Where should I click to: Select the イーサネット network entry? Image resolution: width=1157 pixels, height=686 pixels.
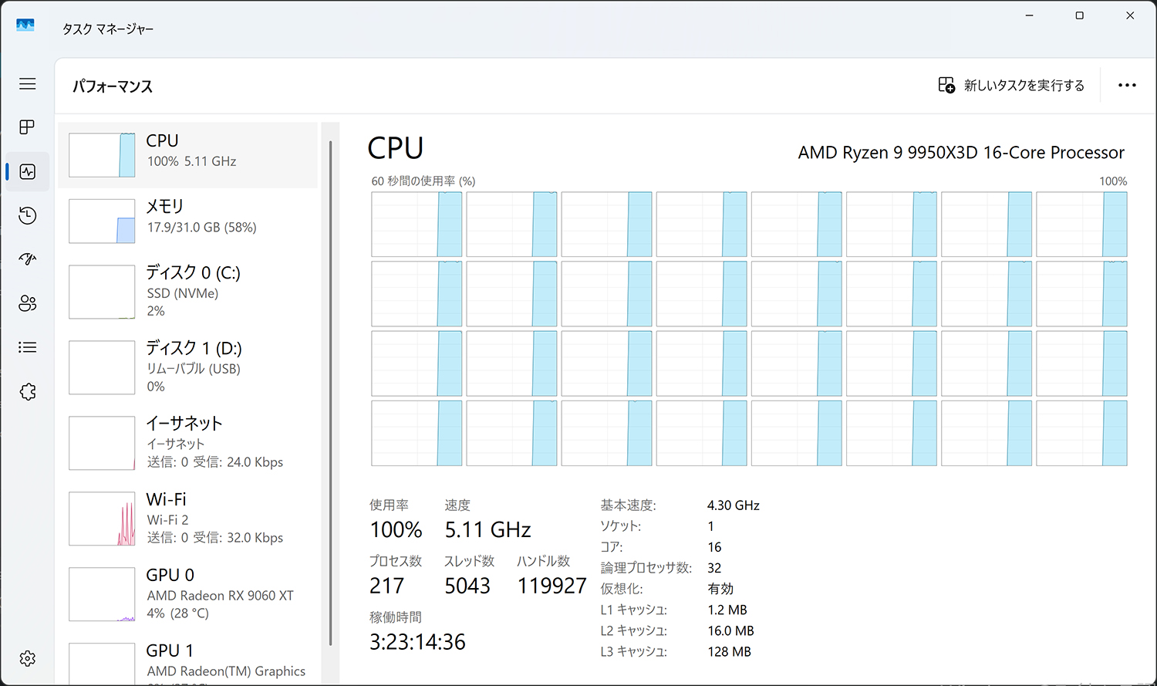point(188,442)
